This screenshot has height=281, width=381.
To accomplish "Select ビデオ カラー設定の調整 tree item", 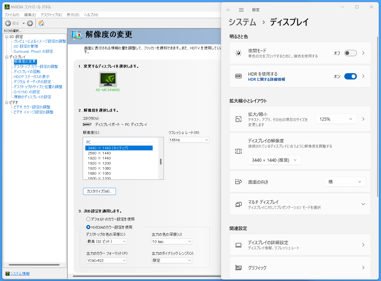I will [x=32, y=107].
